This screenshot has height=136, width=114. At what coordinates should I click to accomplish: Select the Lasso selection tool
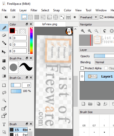(4, 92)
